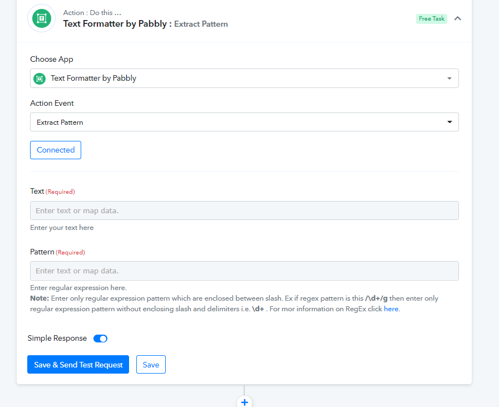Select the 'Extract Pattern' value in Action Event

[x=60, y=122]
